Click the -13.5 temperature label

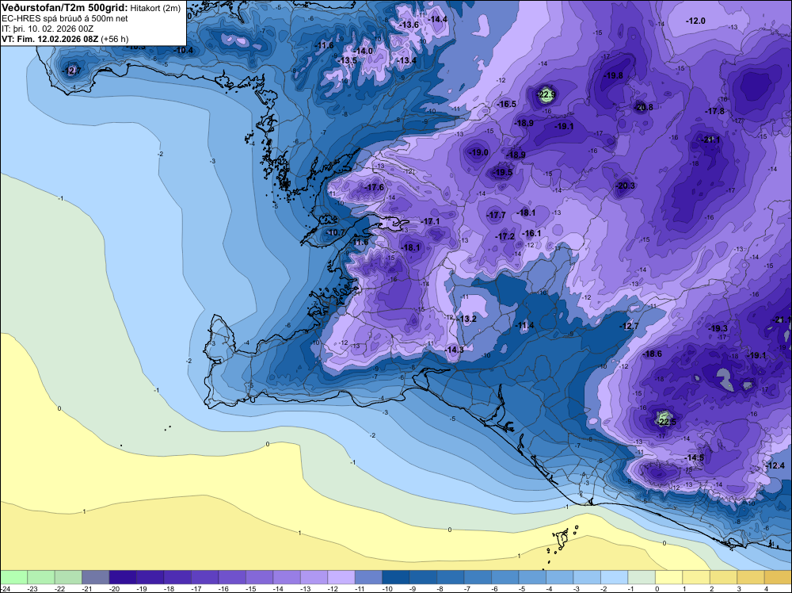click(x=348, y=61)
